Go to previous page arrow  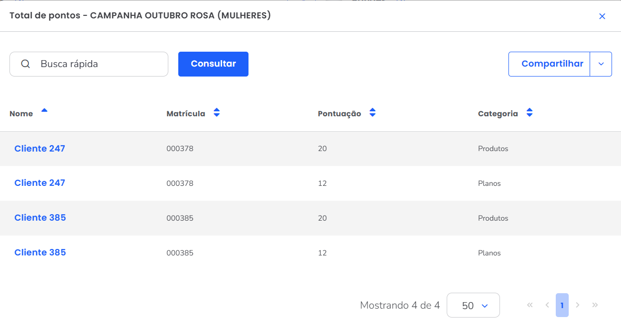[x=547, y=305]
